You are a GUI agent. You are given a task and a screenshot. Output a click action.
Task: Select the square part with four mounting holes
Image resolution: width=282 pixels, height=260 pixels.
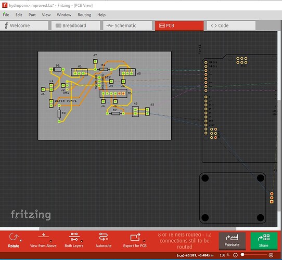point(233,198)
